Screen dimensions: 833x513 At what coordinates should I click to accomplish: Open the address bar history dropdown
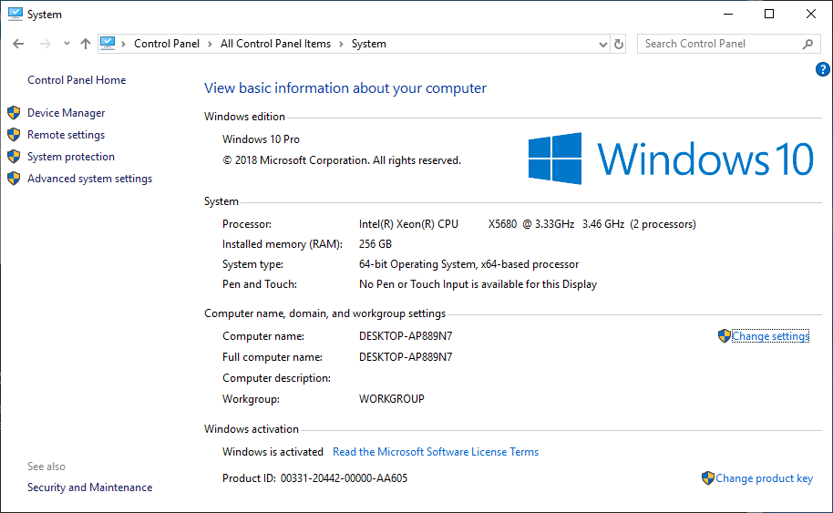click(603, 44)
